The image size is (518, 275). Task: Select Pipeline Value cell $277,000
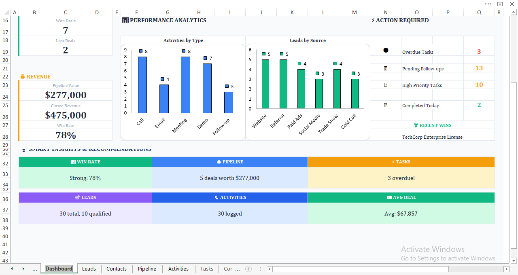(66, 95)
